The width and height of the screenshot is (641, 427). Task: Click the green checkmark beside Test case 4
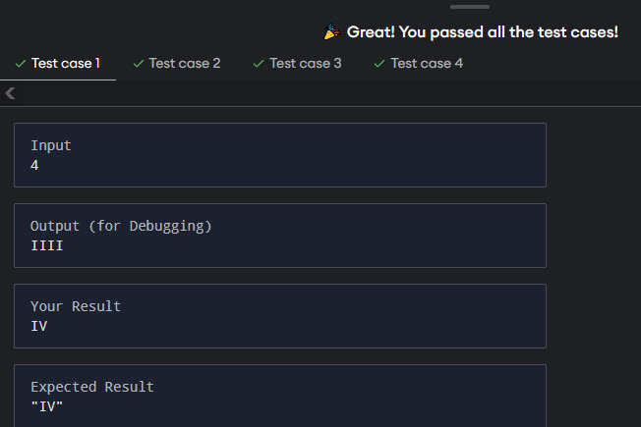379,64
